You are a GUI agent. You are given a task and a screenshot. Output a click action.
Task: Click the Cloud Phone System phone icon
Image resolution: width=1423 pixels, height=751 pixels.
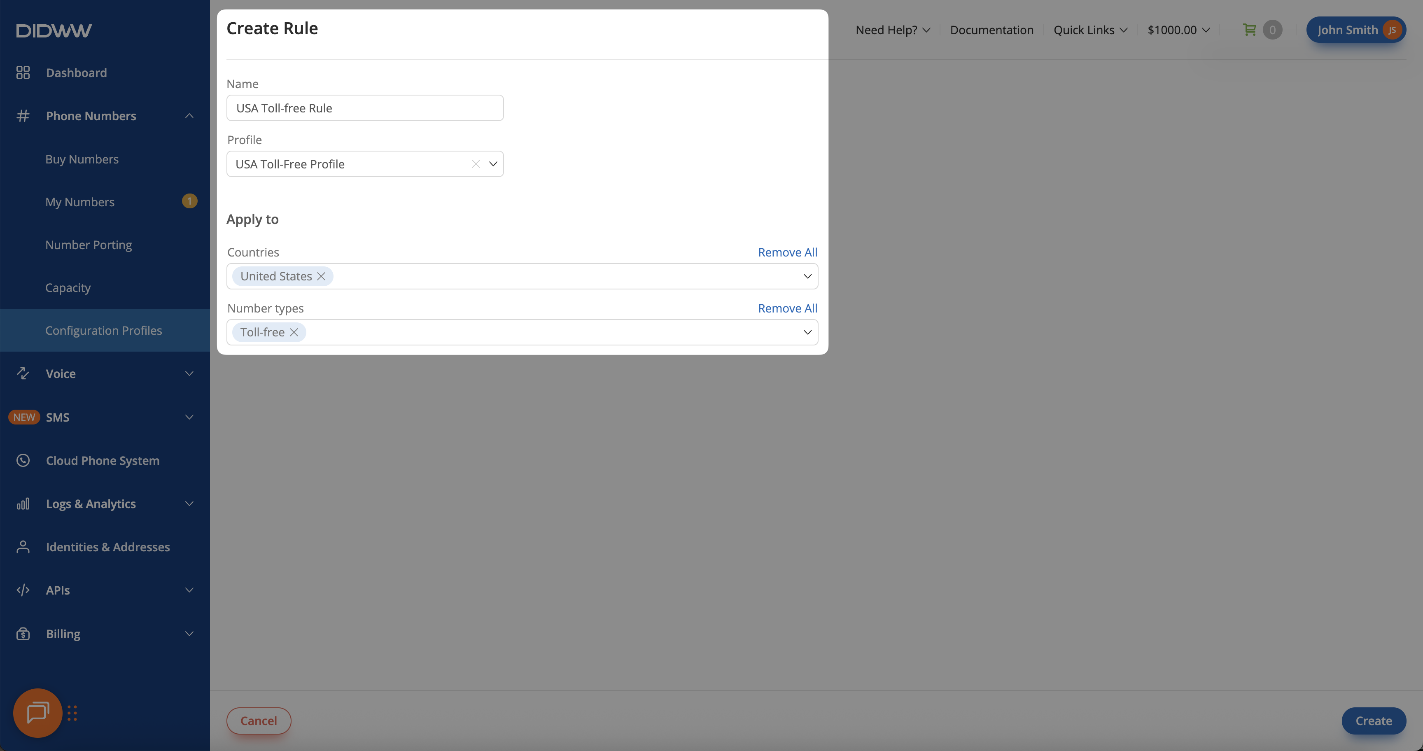[23, 460]
